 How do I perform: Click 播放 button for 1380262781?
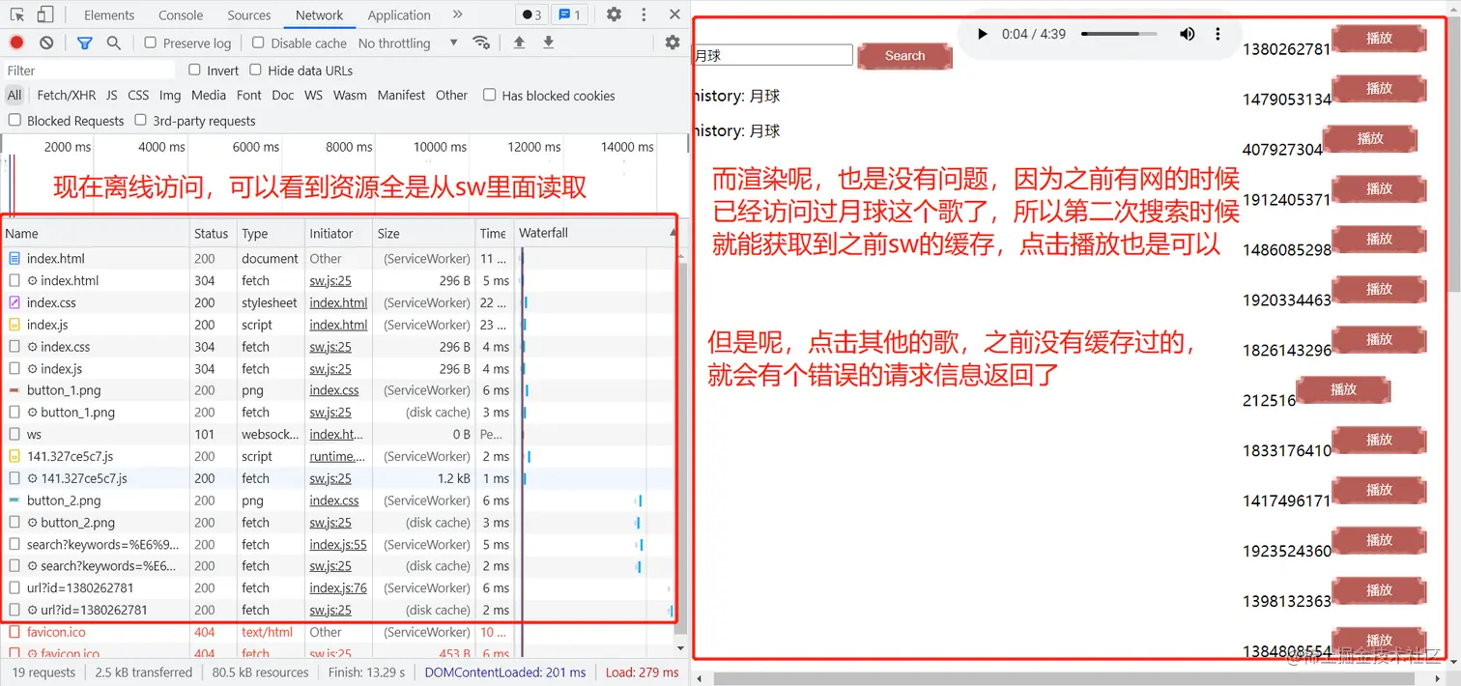tap(1379, 39)
